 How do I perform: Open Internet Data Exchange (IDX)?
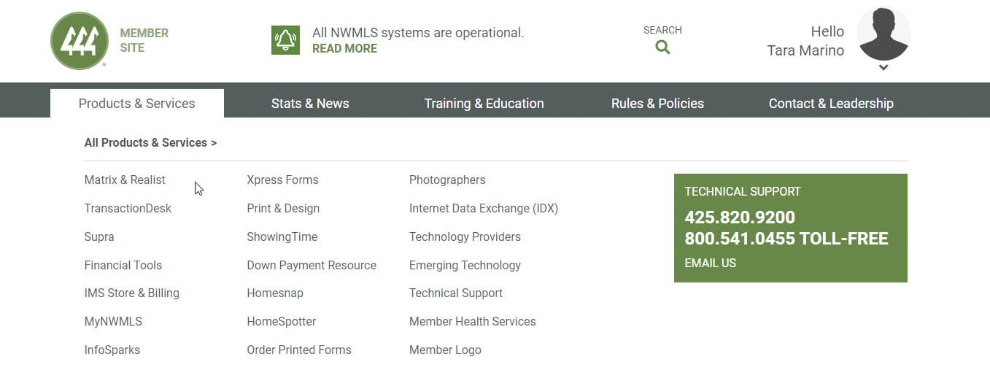pyautogui.click(x=484, y=208)
